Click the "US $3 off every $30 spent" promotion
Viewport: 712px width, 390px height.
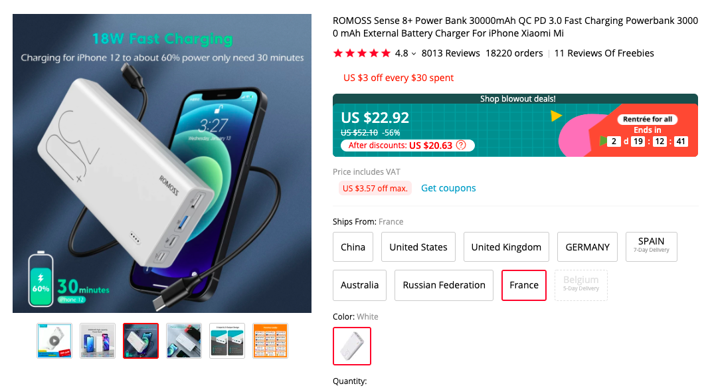398,78
